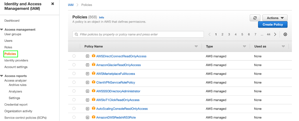Open Dashboard in sidebar
This screenshot has height=121, width=299.
coord(12,20)
